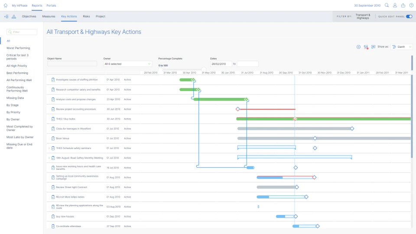This screenshot has width=416, height=234.
Task: Expand TH03 Schedule safety seminars row
Action: [x=49, y=148]
